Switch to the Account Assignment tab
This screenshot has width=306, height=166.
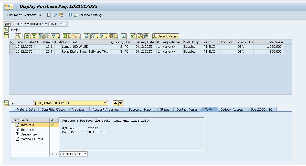(x=107, y=109)
